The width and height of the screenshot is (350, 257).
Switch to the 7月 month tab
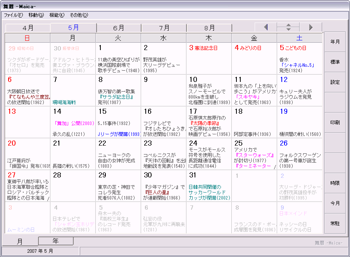pyautogui.click(x=164, y=28)
